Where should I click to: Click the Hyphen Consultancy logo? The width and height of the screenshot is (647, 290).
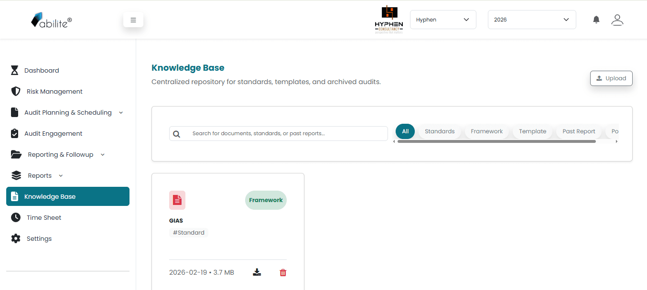click(389, 20)
